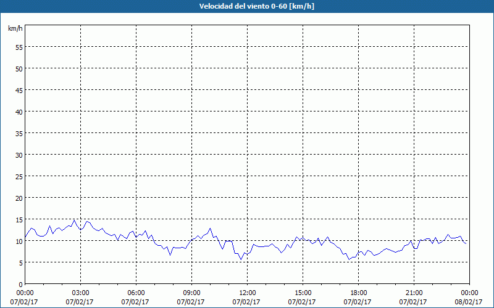The image size is (494, 308).
Task: Click the '18:00' time axis label
Action: [x=359, y=293]
